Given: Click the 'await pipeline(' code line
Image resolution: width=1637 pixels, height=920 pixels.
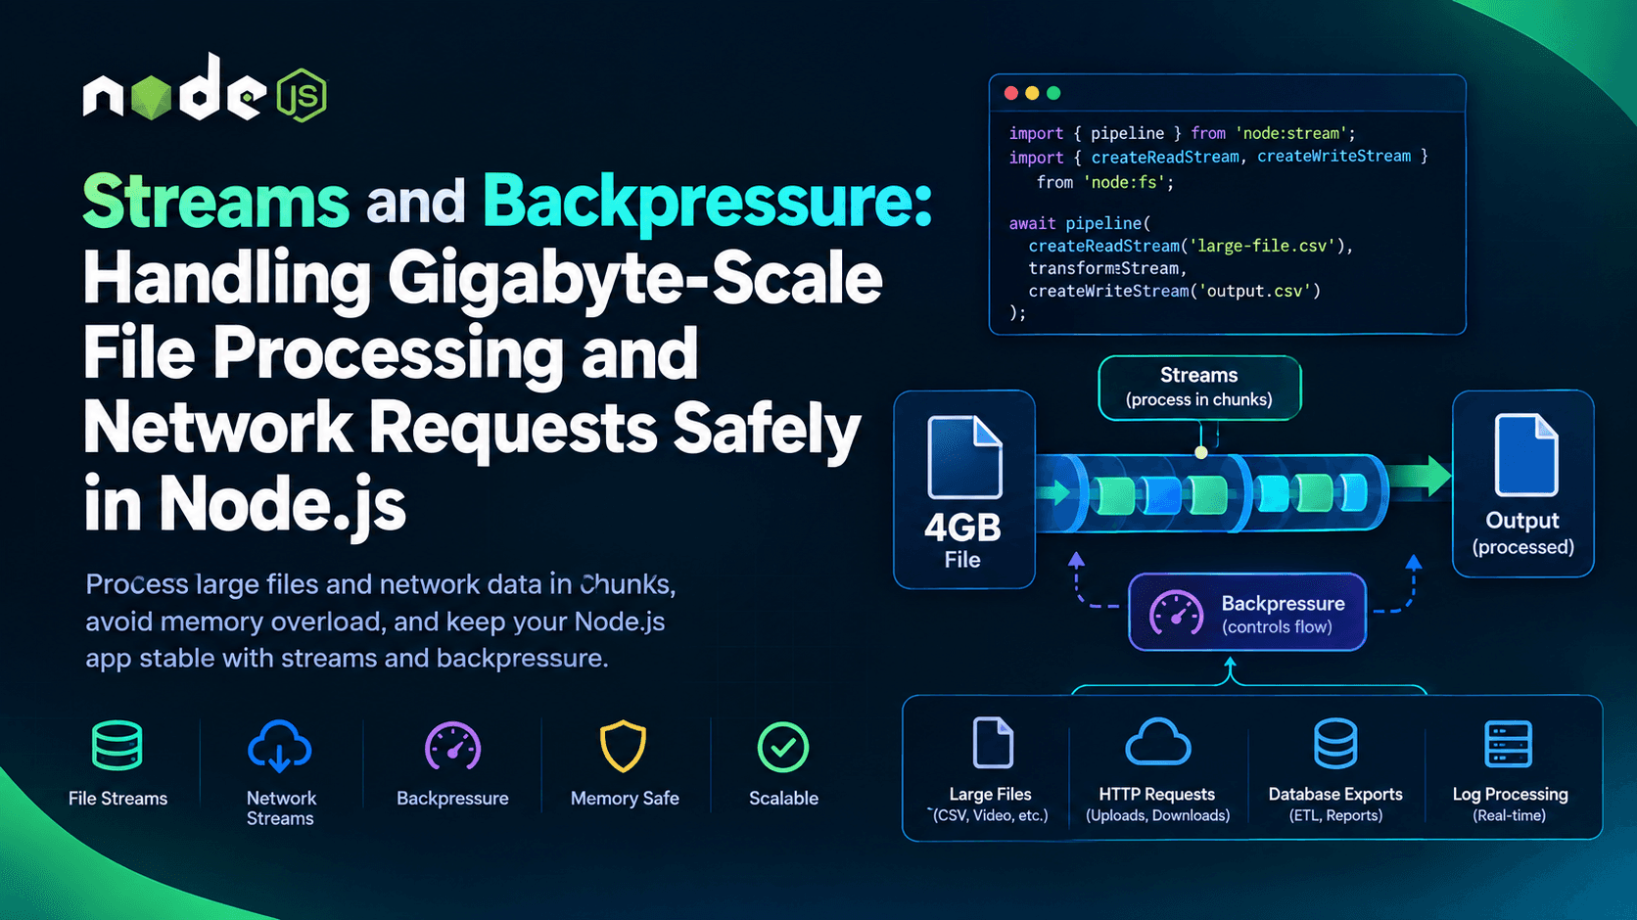Looking at the screenshot, I should point(1080,223).
